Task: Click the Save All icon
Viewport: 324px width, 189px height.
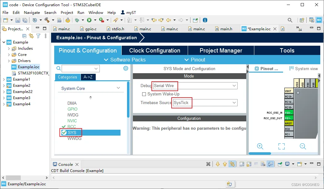Action: pyautogui.click(x=25, y=20)
